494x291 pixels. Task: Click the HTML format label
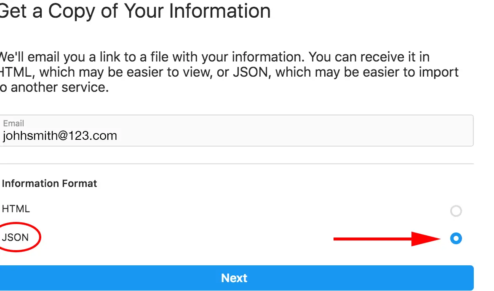(16, 209)
